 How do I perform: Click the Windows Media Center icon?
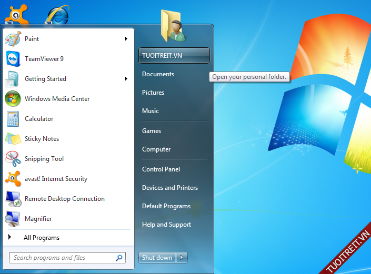coord(13,99)
